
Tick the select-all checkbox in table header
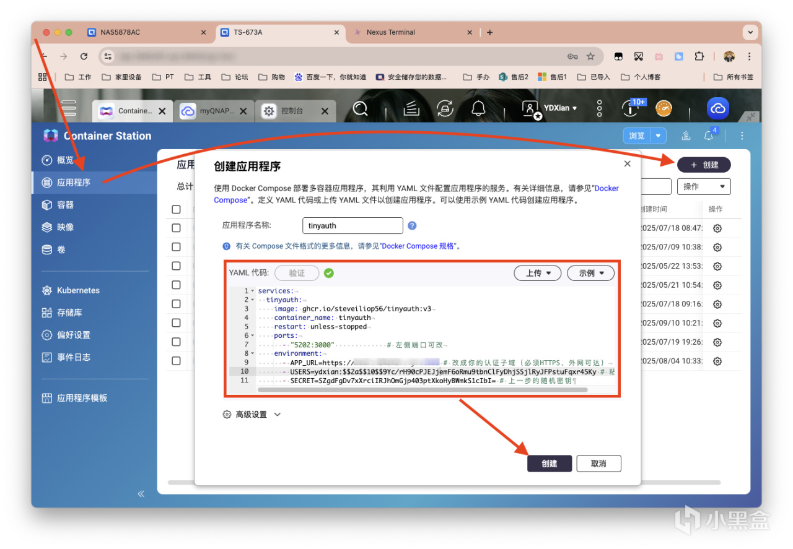pos(176,209)
